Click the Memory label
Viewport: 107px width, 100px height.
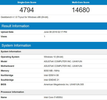[5, 71]
